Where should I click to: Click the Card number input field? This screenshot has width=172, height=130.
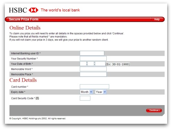tap(94, 86)
